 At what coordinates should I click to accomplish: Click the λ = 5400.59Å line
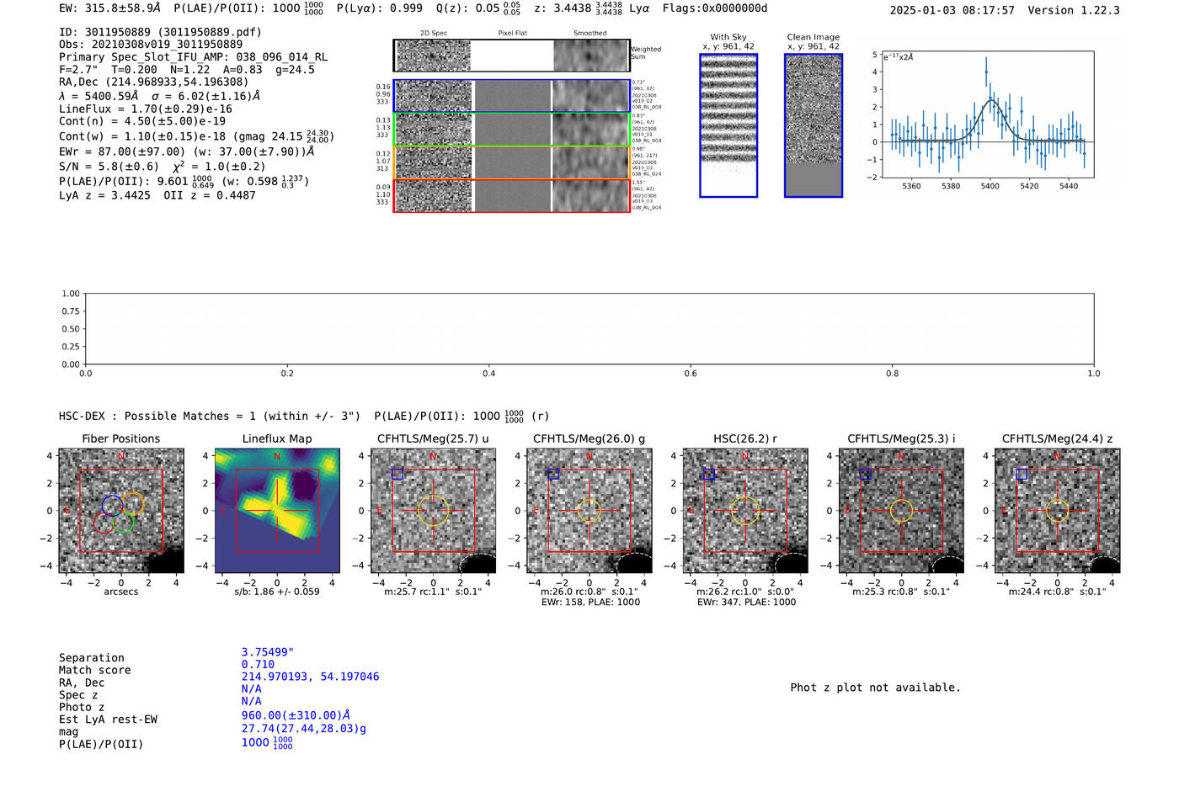pos(160,96)
